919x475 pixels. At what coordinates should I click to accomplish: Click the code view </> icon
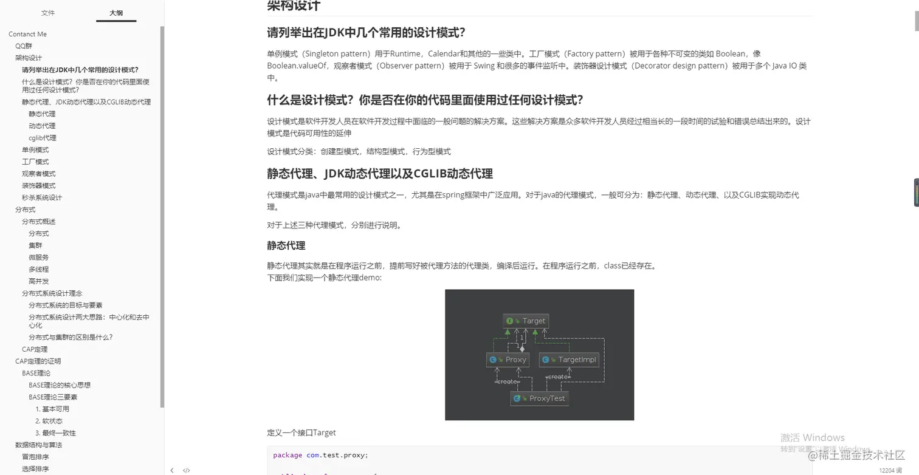tap(186, 470)
